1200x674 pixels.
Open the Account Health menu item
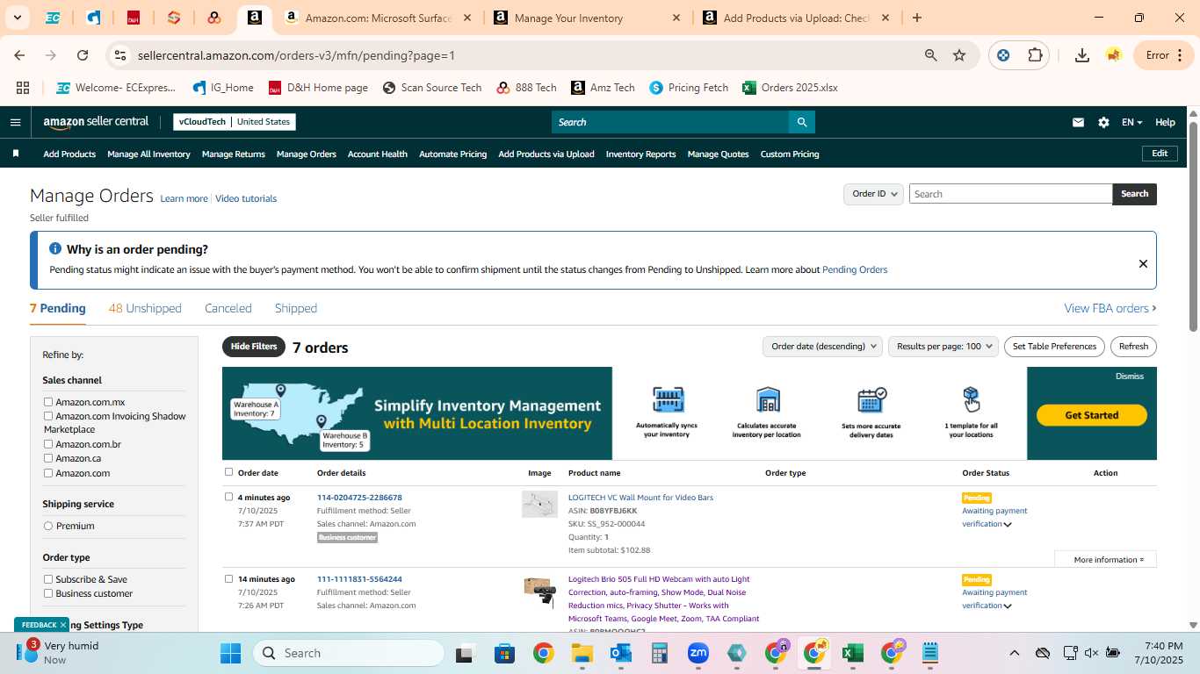point(378,154)
